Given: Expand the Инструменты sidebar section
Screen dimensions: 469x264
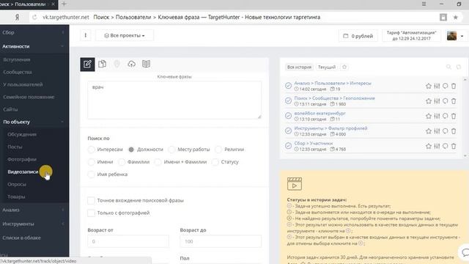Looking at the screenshot, I should point(34,224).
